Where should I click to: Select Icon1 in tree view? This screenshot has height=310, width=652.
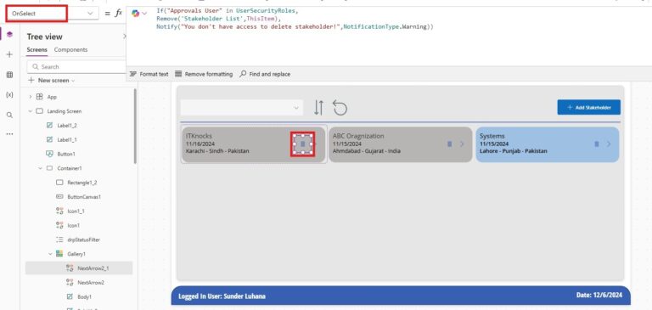point(73,225)
